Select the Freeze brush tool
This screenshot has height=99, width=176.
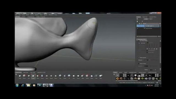[x=92, y=76]
